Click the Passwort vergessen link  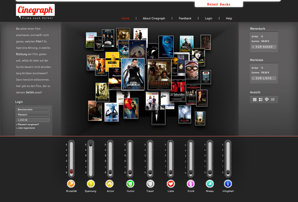coord(28,125)
